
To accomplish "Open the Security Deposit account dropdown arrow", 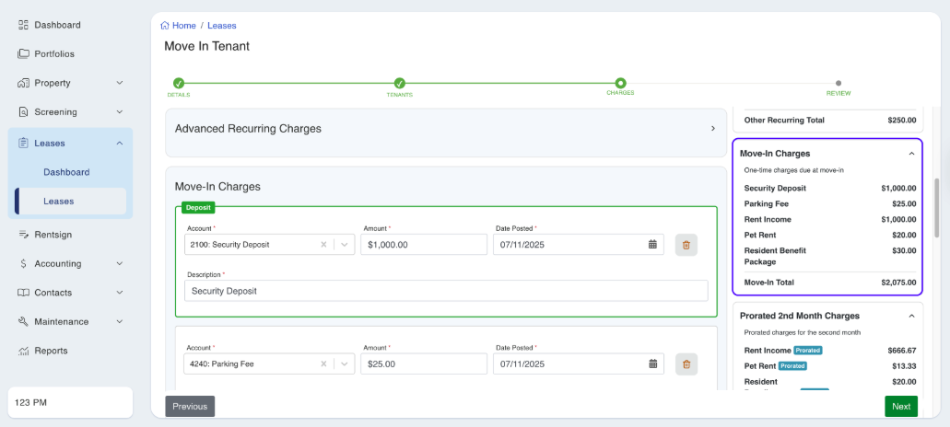I will pos(344,245).
